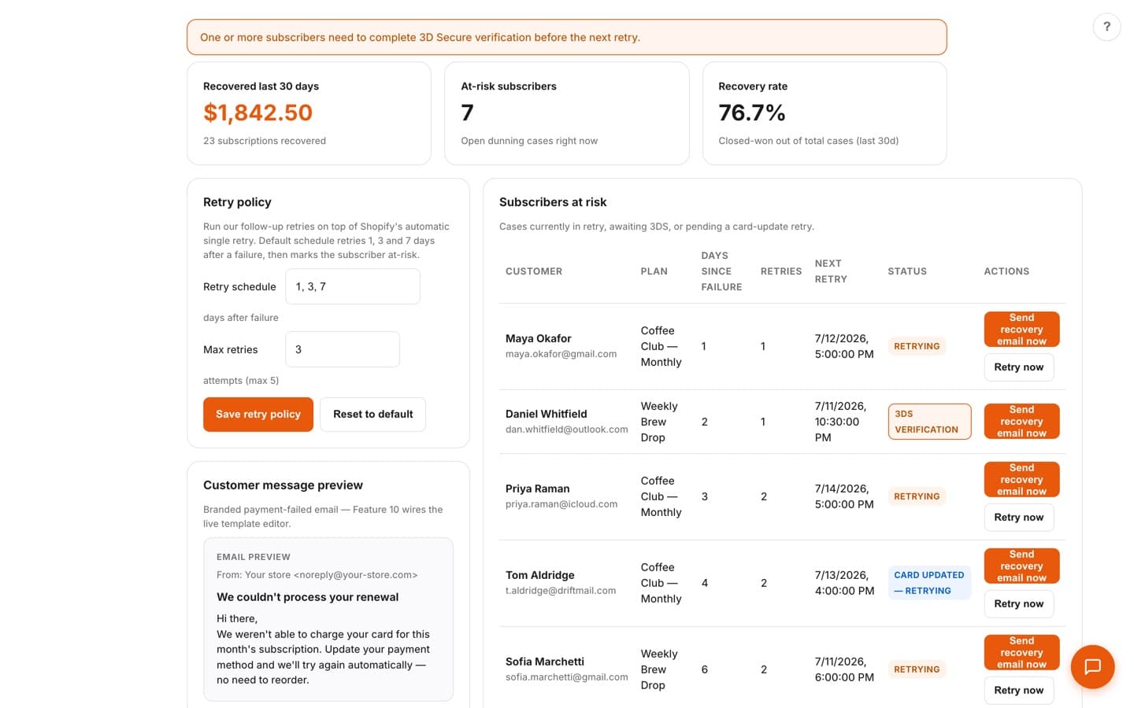
Task: Click Priya Raman's RETRYING status badge
Action: (x=917, y=496)
